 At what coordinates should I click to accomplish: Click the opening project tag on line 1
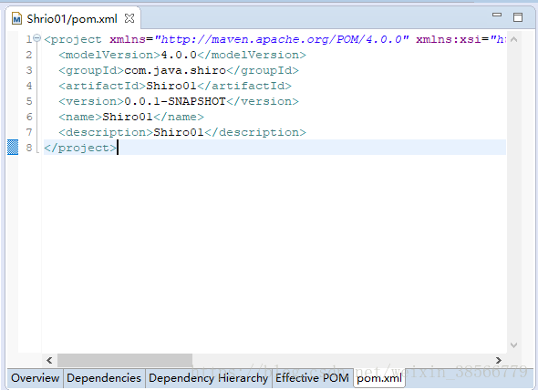click(73, 40)
